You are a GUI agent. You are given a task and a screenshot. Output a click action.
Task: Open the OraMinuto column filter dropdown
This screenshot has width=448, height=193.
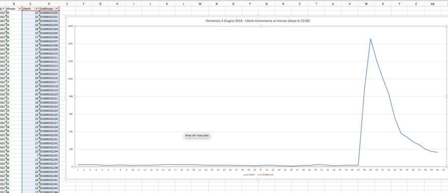(57, 9)
